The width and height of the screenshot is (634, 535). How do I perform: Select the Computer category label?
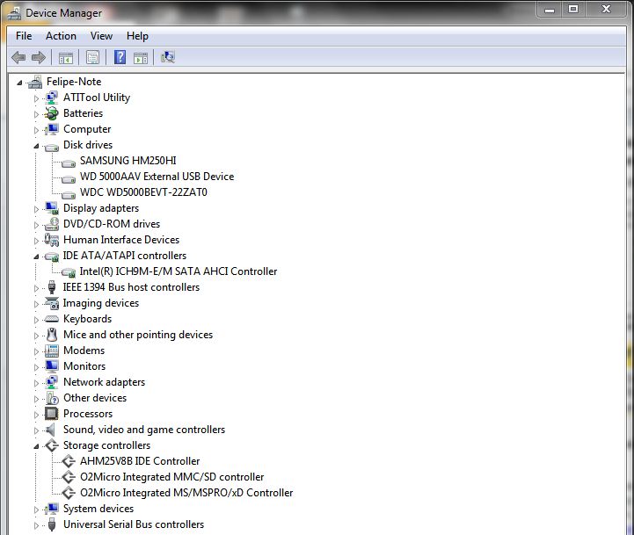87,129
